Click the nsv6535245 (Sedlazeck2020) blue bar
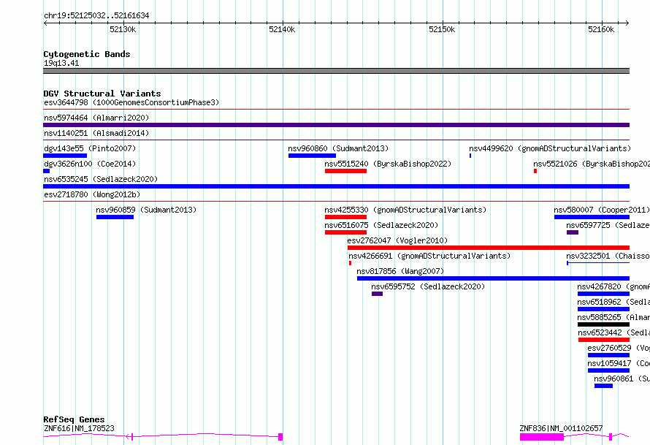650x445 pixels. pos(336,186)
